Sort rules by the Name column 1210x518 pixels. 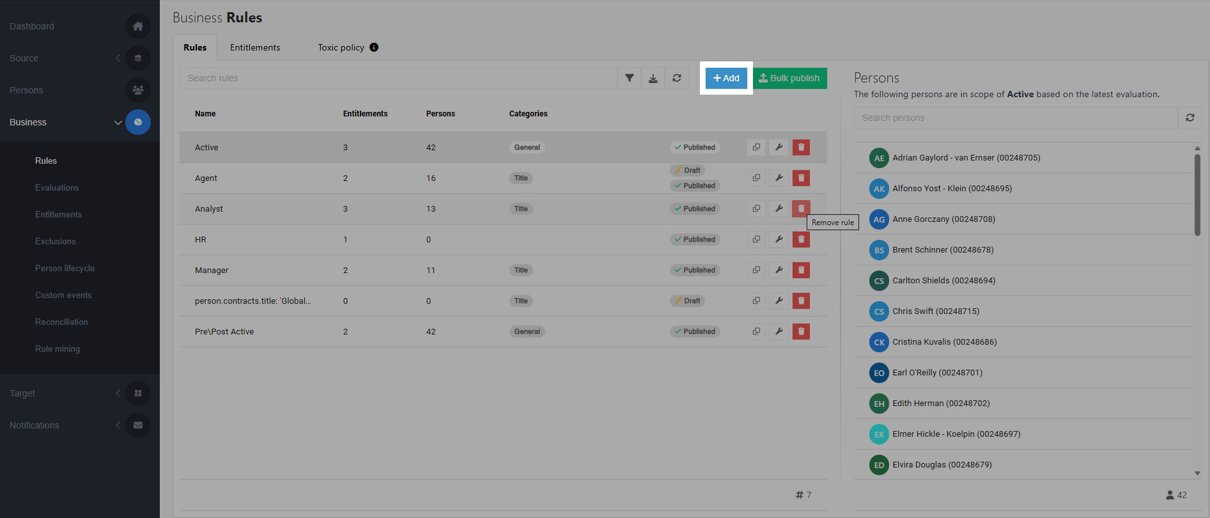(205, 114)
